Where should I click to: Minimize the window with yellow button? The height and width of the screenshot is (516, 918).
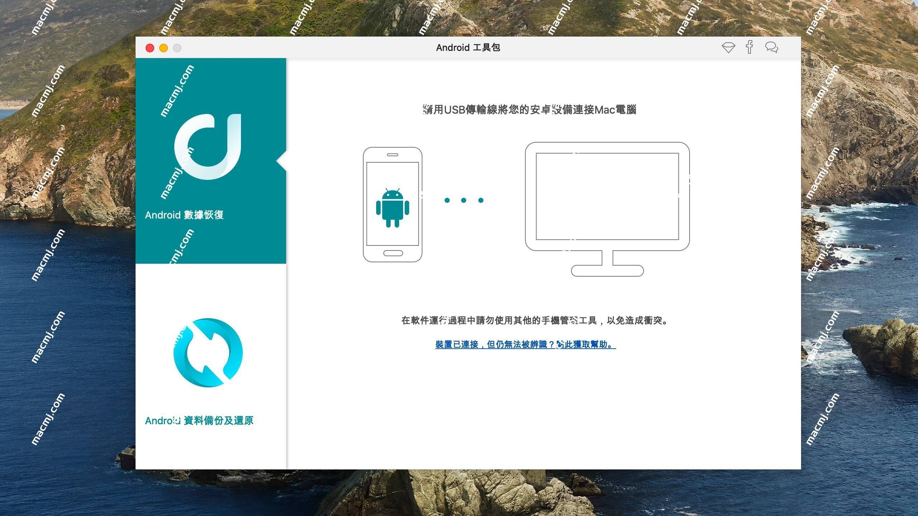point(164,48)
